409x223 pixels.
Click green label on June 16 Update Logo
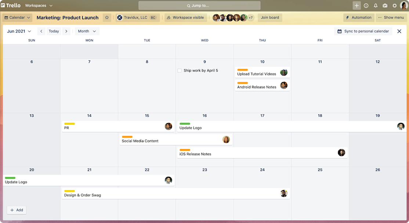click(x=185, y=124)
